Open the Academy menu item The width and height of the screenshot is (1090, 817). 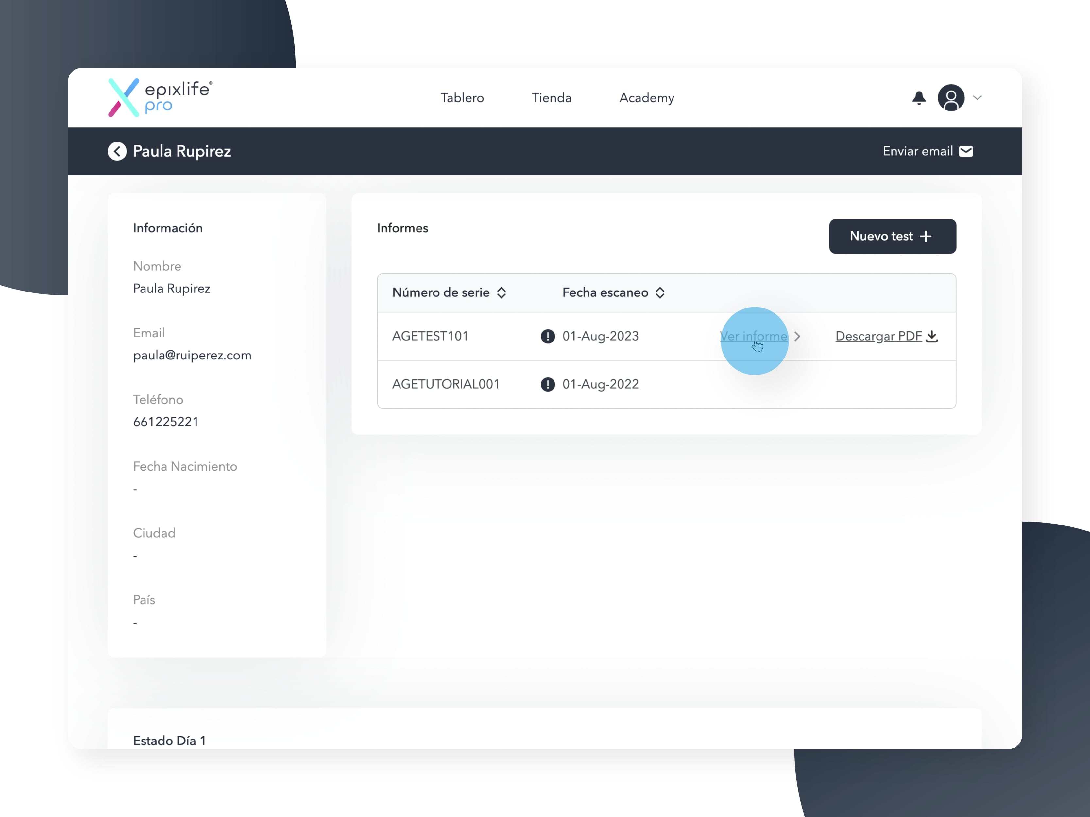click(x=646, y=98)
